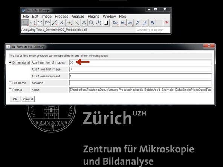The image size is (223, 167).
Task: Select the Text tool
Action: pos(84,23)
